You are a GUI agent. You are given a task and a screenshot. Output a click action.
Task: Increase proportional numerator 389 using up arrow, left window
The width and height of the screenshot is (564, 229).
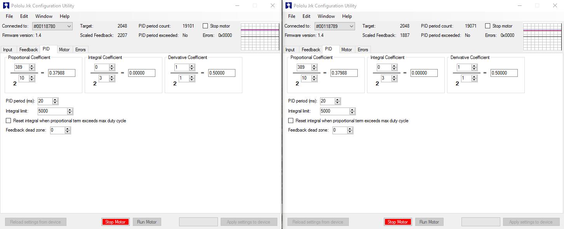[x=32, y=66]
